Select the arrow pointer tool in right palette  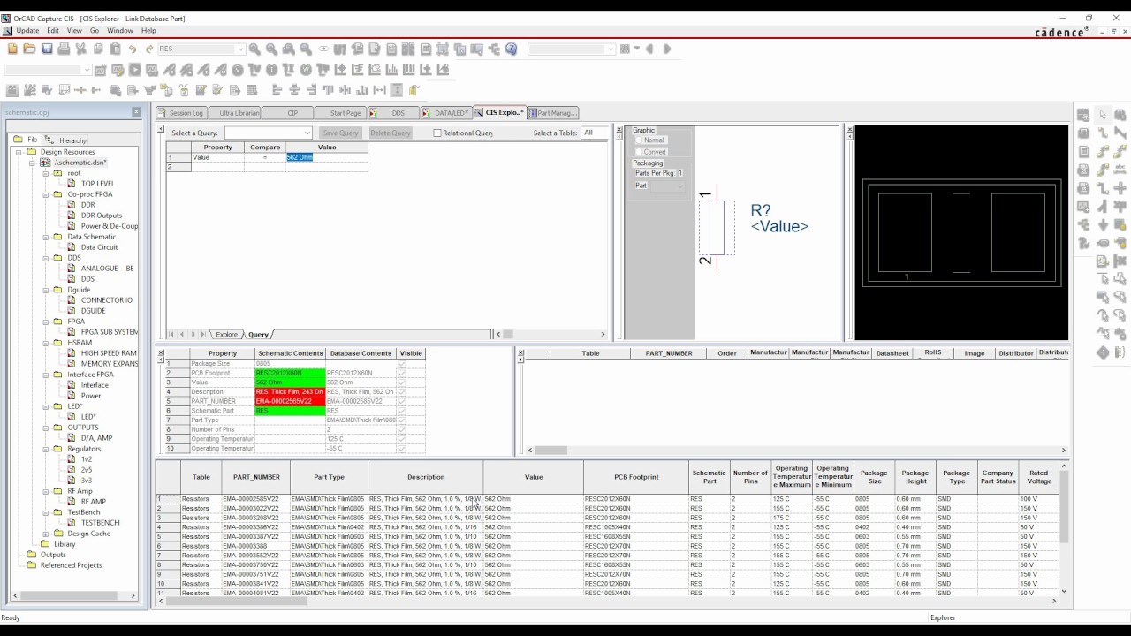pyautogui.click(x=1103, y=115)
